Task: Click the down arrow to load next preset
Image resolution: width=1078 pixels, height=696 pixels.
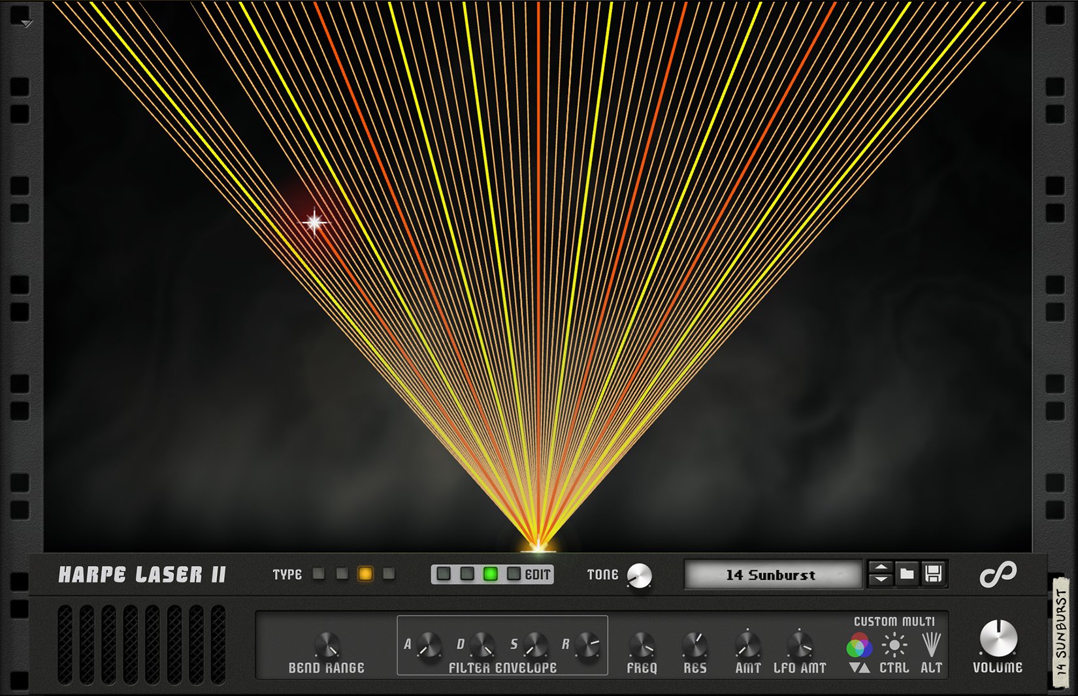Action: [881, 580]
